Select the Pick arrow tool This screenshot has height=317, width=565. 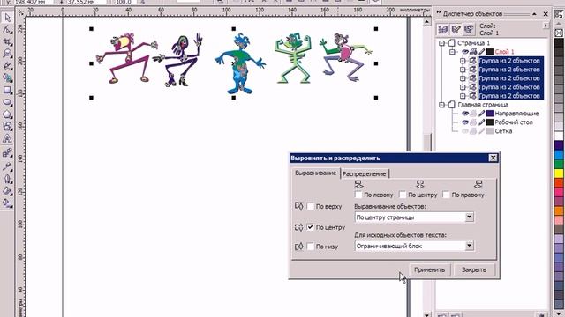(x=7, y=17)
